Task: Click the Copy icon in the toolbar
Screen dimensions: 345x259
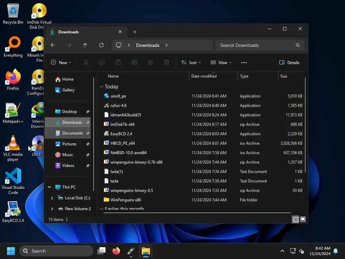Action: pos(102,62)
